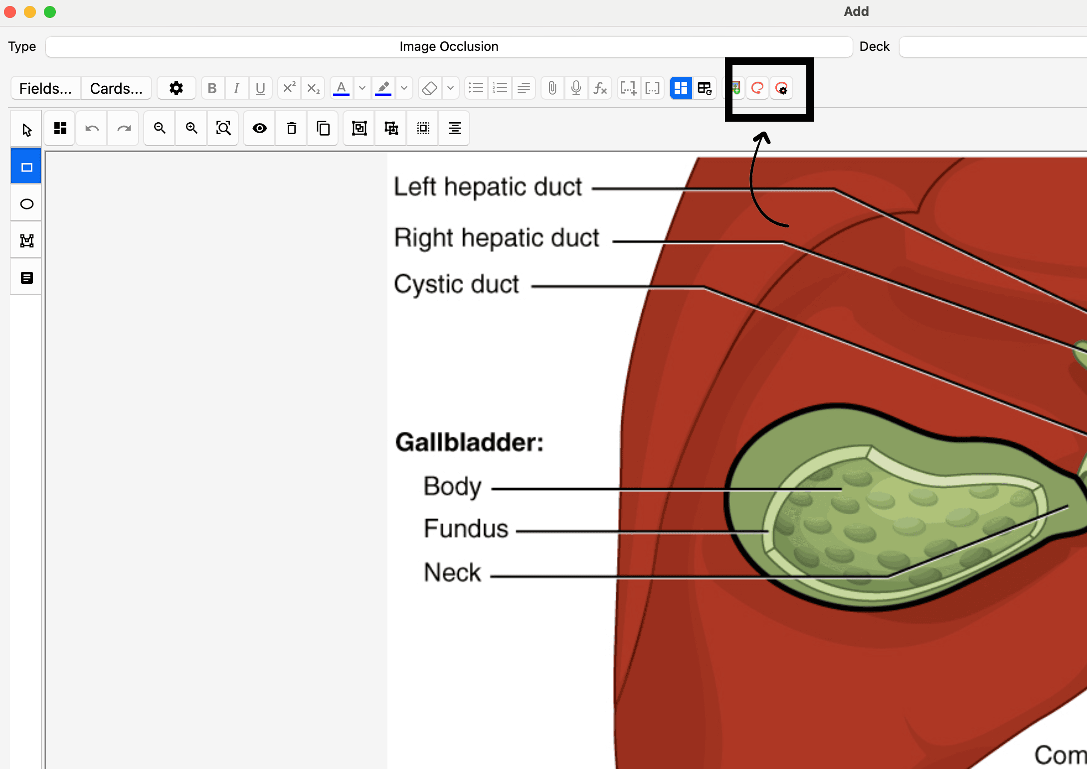Click inside the Deck input field

pos(992,46)
